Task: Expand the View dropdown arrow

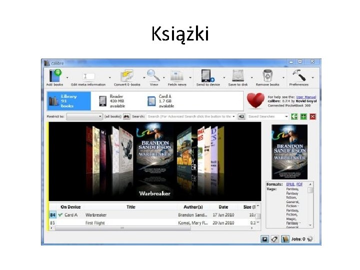Action: pos(164,78)
